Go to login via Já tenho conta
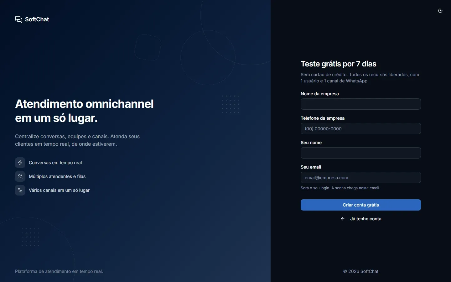451x282 pixels. [x=361, y=219]
